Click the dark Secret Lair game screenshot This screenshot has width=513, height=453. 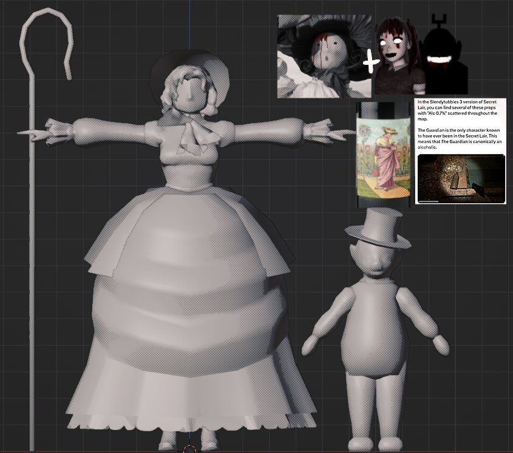tap(461, 178)
